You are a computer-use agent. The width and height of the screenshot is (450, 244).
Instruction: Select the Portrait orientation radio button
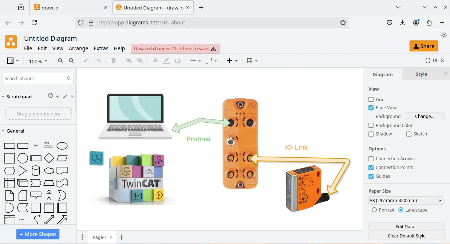pyautogui.click(x=374, y=210)
